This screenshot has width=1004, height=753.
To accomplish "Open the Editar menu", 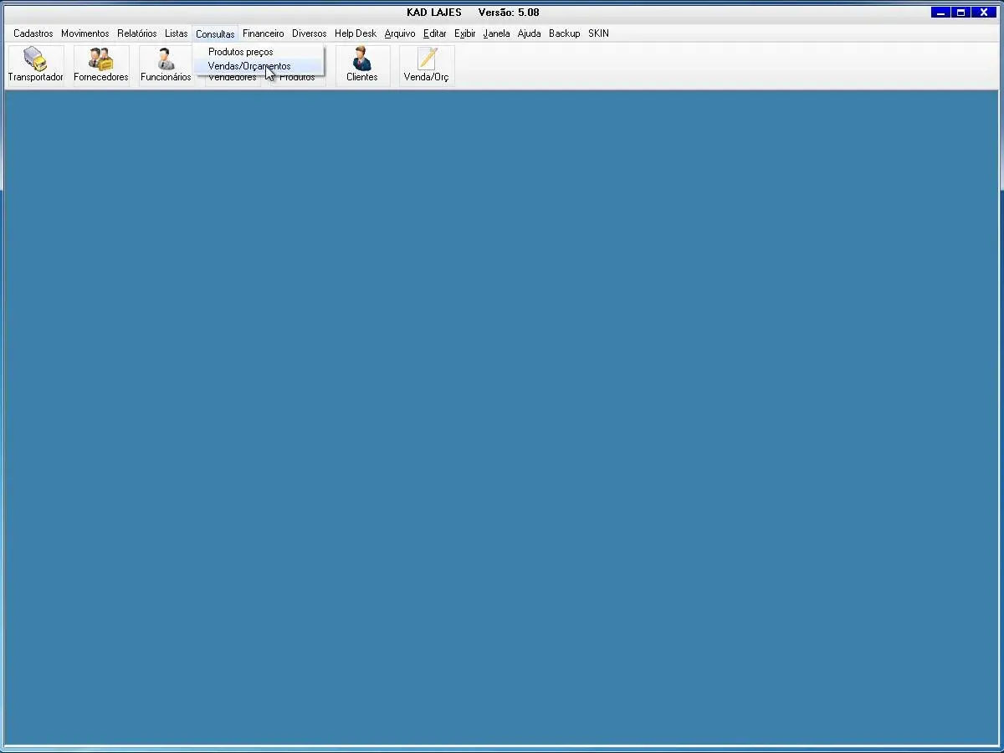I will click(435, 33).
